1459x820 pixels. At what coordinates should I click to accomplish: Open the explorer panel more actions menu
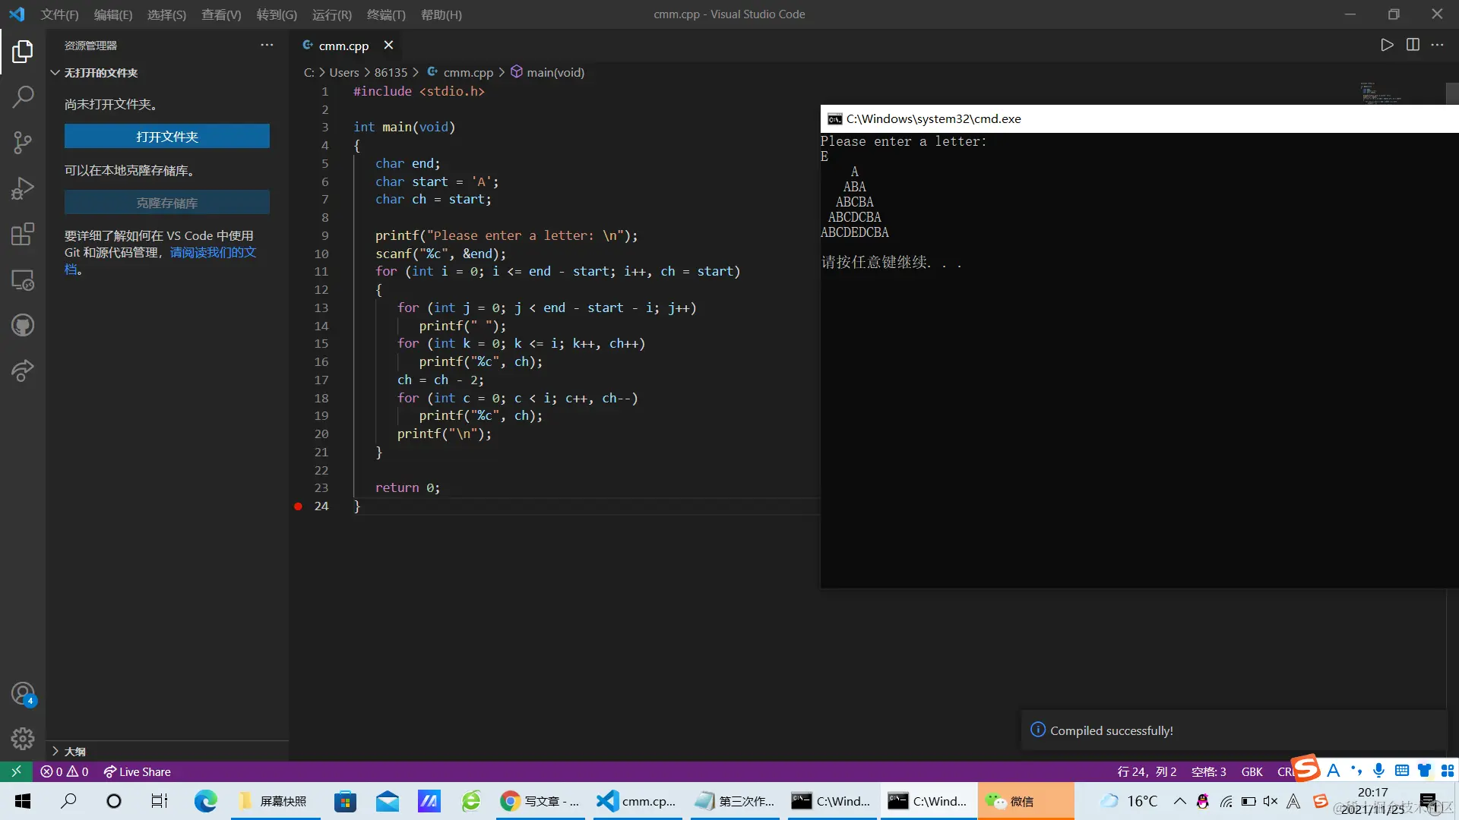click(x=267, y=45)
